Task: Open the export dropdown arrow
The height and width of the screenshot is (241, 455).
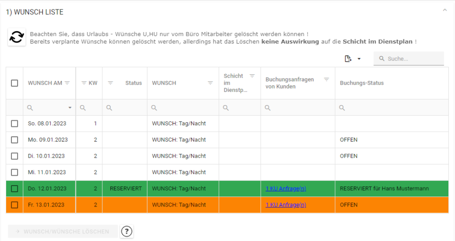Action: 359,59
